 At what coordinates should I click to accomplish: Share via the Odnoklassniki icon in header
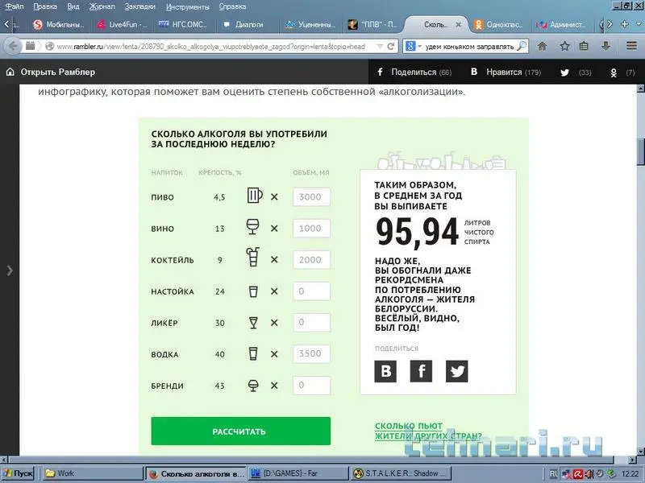(x=614, y=72)
